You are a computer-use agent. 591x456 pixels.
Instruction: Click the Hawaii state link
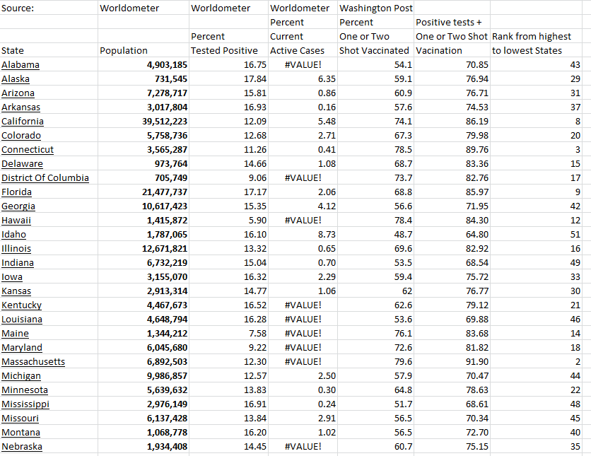click(16, 221)
